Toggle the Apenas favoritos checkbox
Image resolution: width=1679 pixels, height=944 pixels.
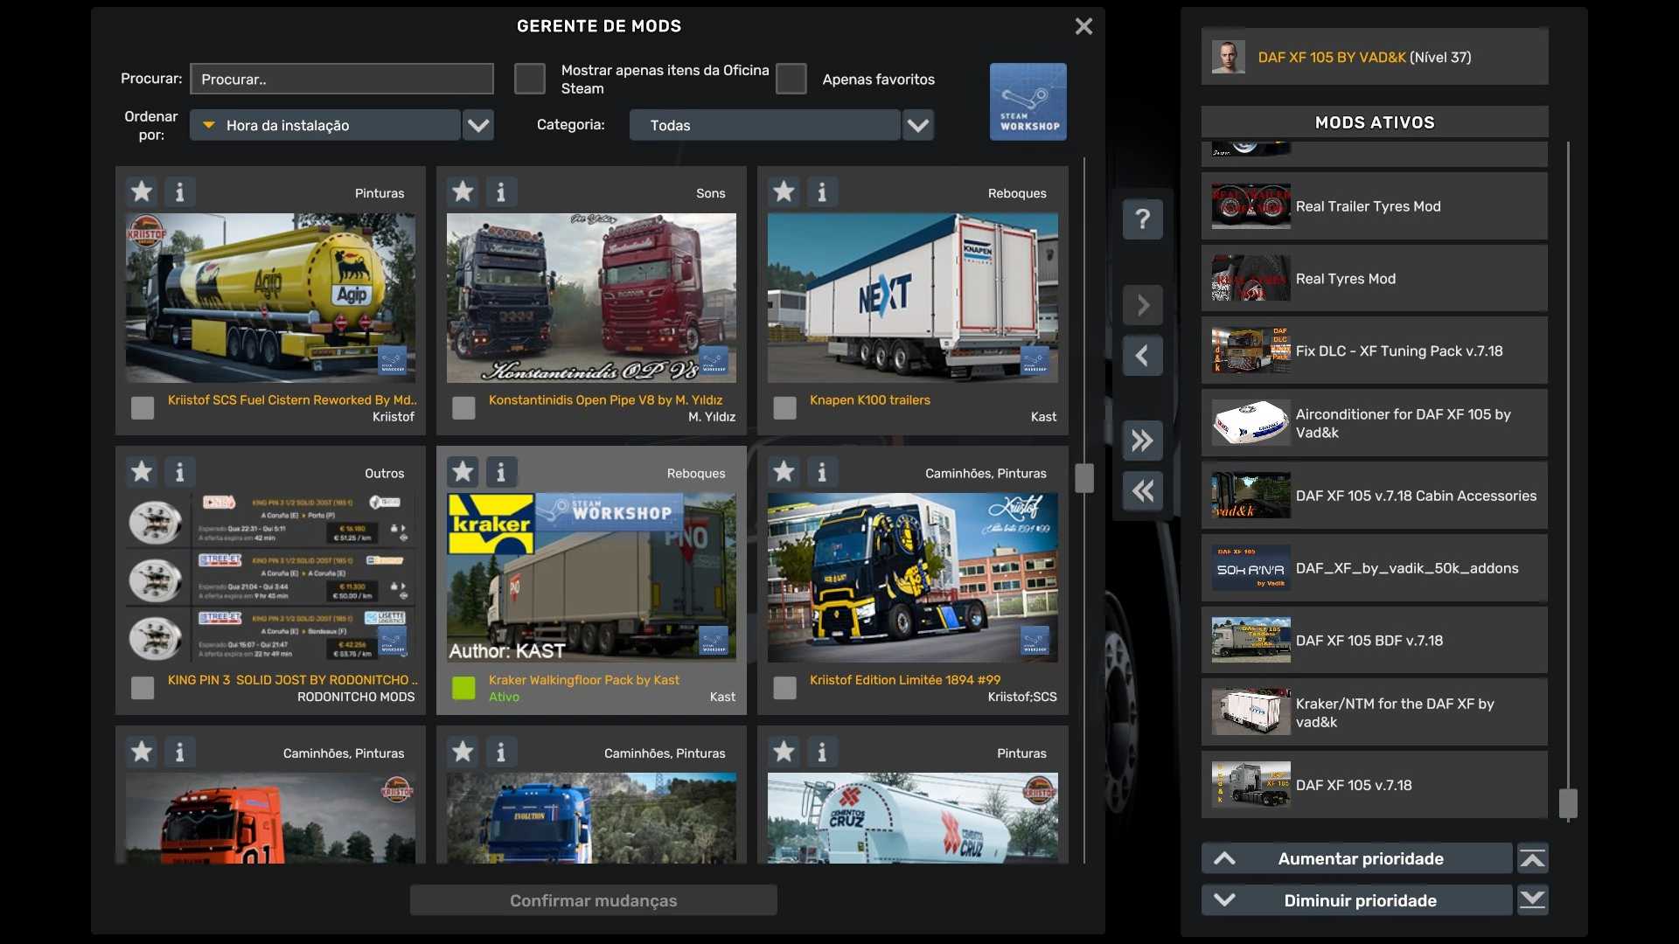[x=791, y=79]
